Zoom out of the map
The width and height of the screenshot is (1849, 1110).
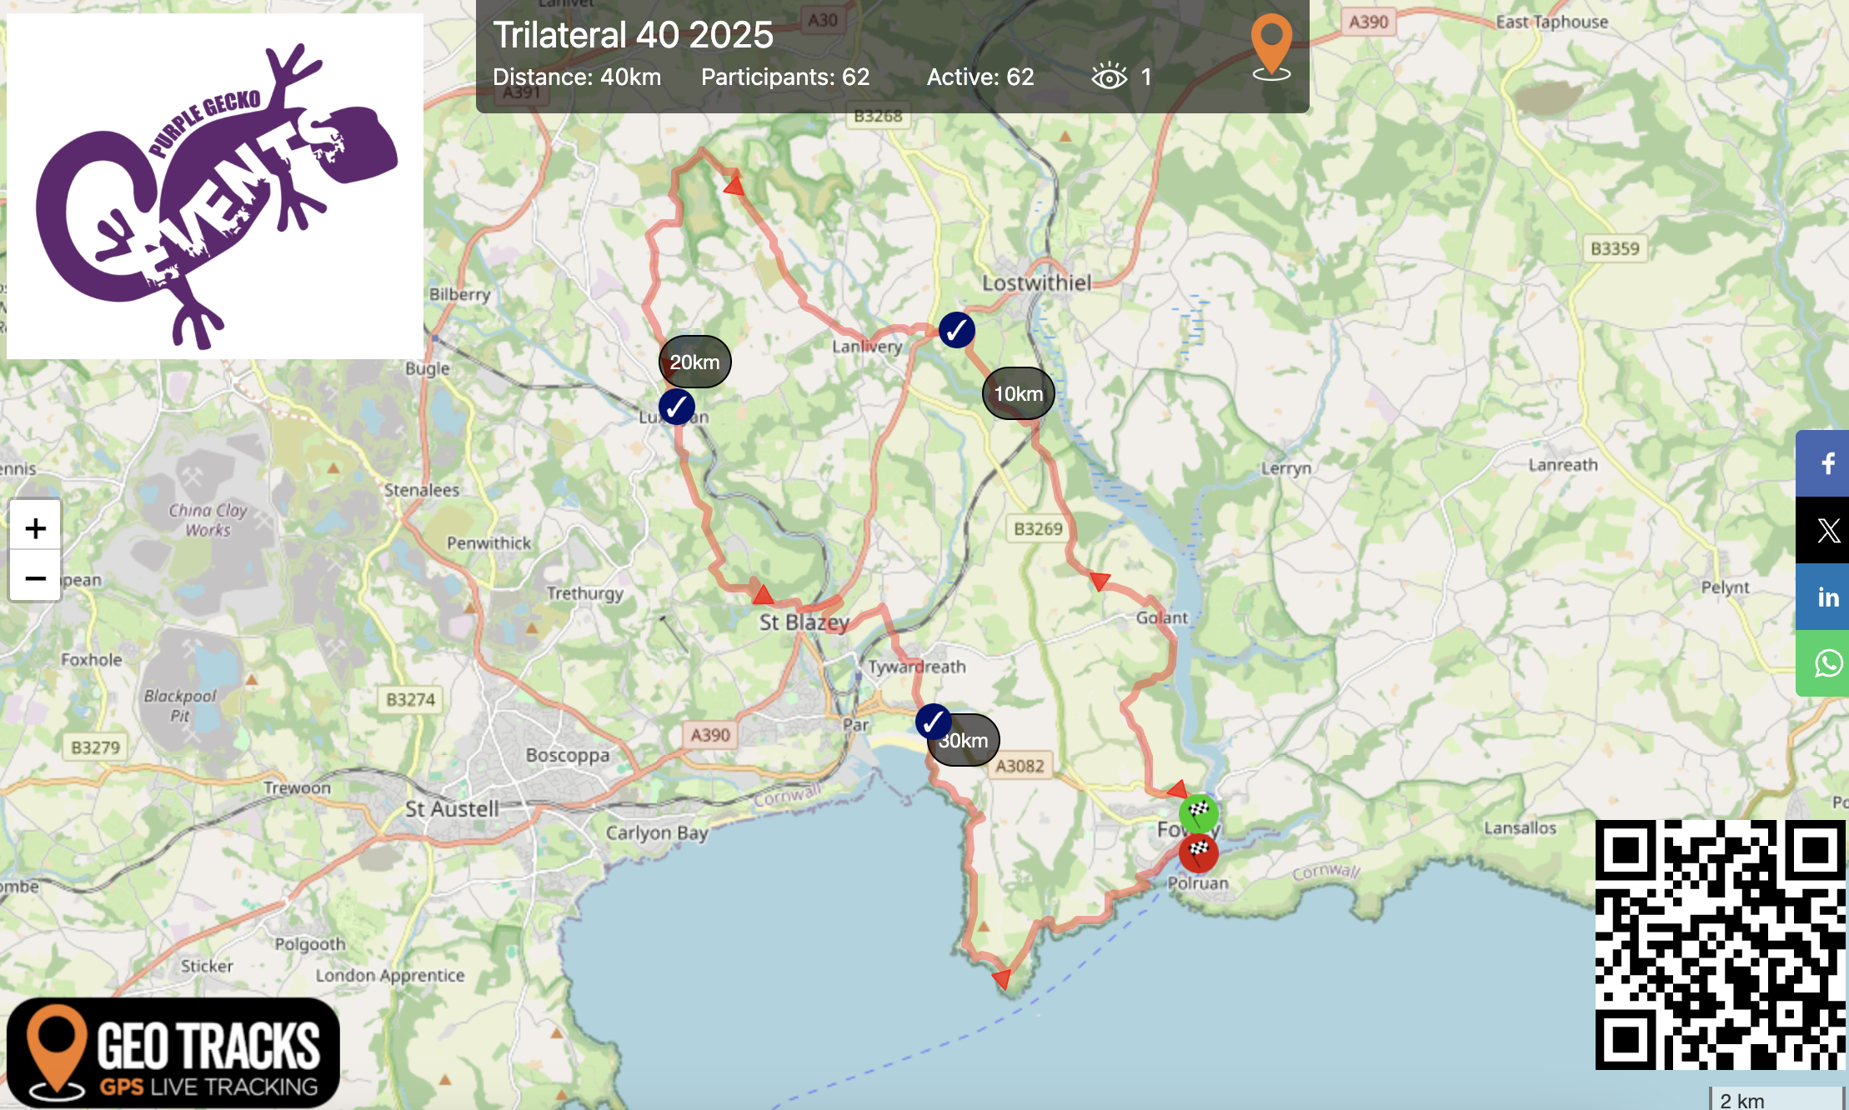coord(35,577)
